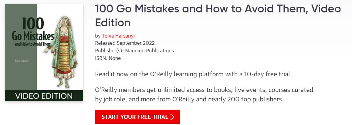Click the paragraph about O'Reilly members' unlimited access
This screenshot has height=125, width=352.
click(x=204, y=94)
